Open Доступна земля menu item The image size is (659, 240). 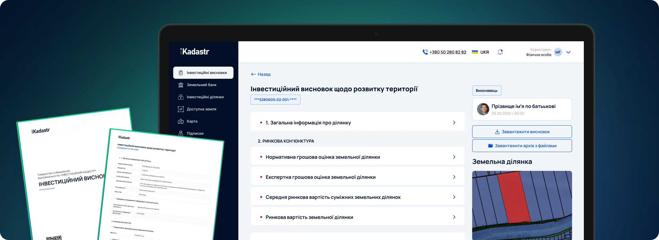pos(201,109)
